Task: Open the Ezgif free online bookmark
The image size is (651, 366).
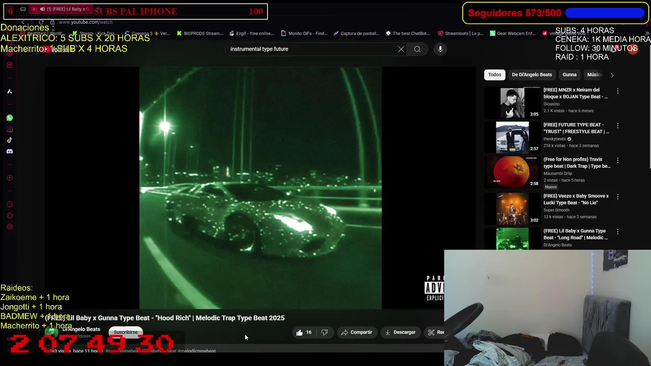Action: click(x=251, y=34)
